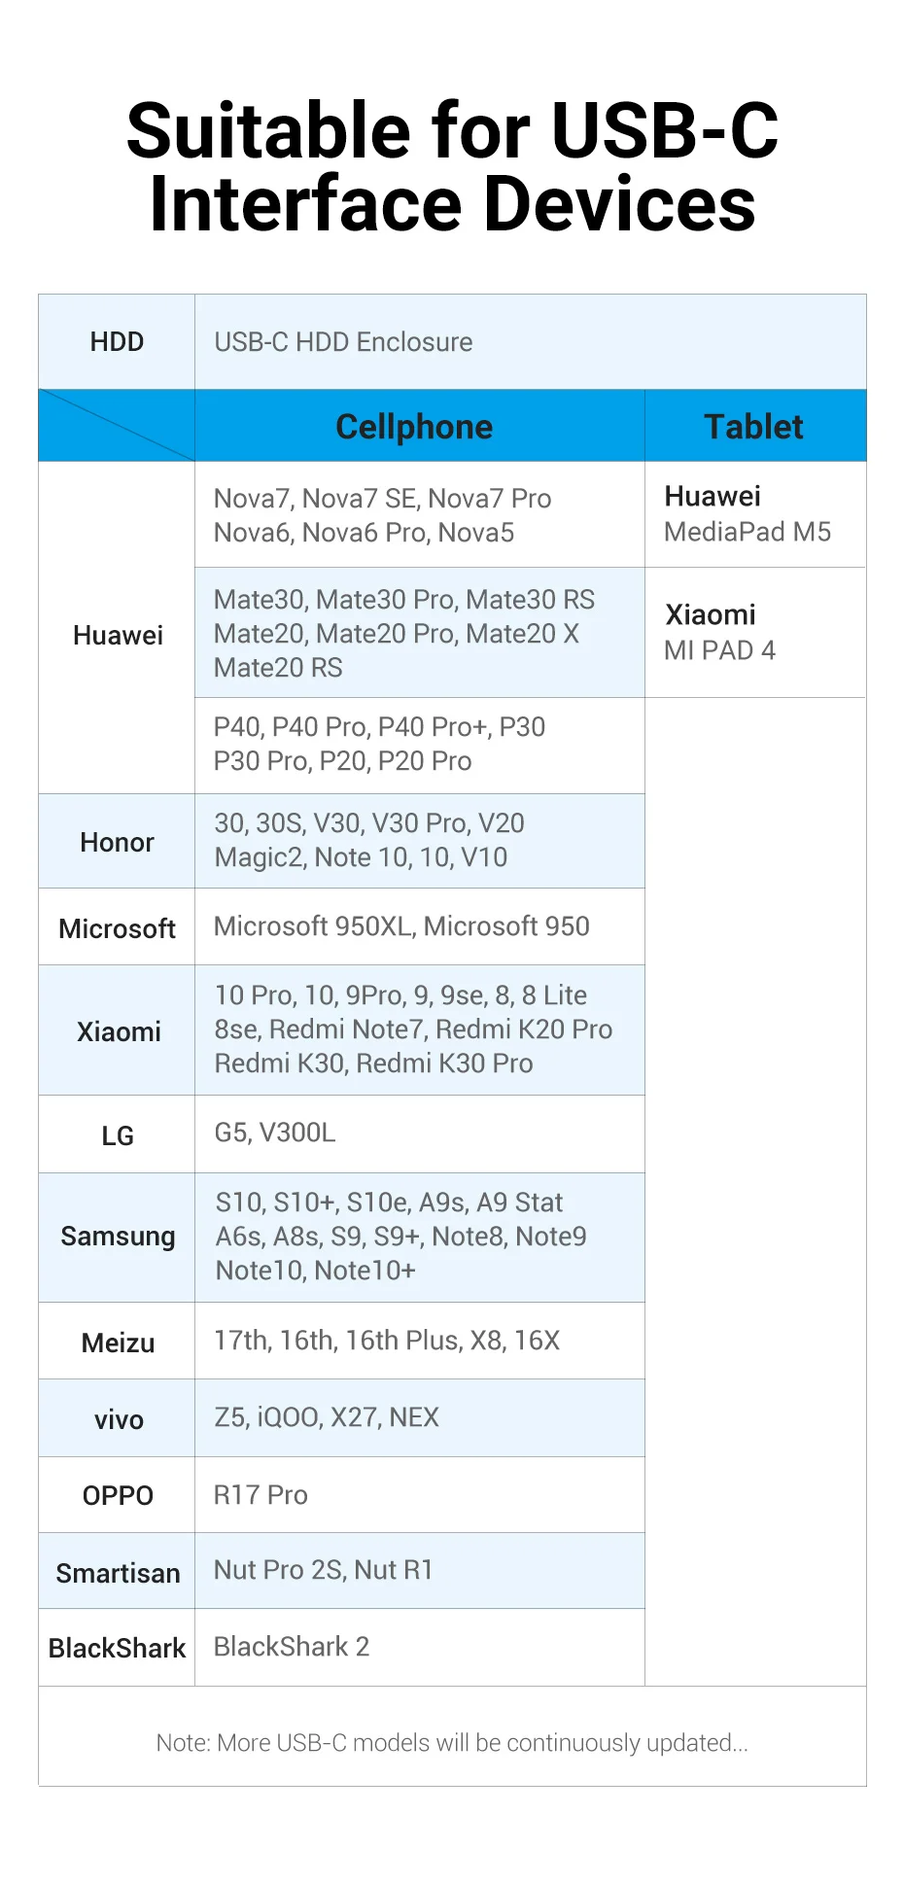Select the "USB-C HDD Enclosure" text
The image size is (904, 1884).
tap(343, 342)
